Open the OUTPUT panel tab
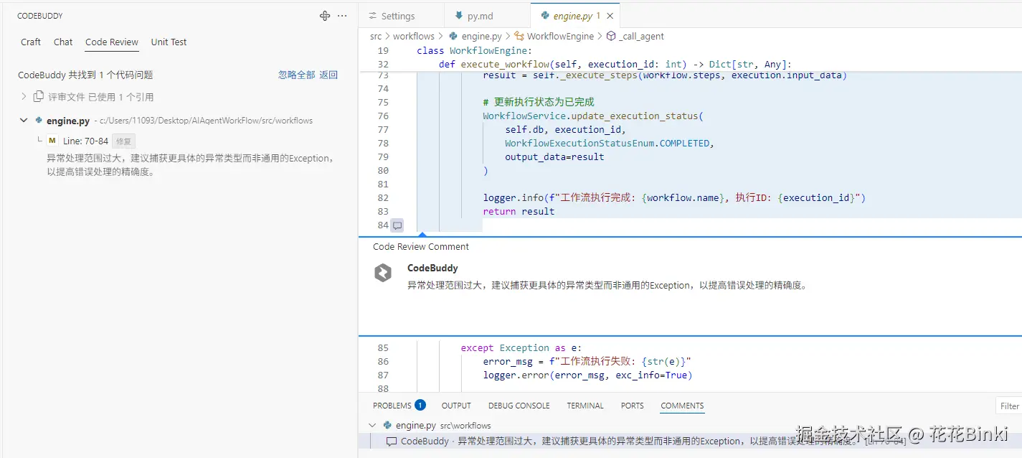The image size is (1022, 458). (x=456, y=406)
